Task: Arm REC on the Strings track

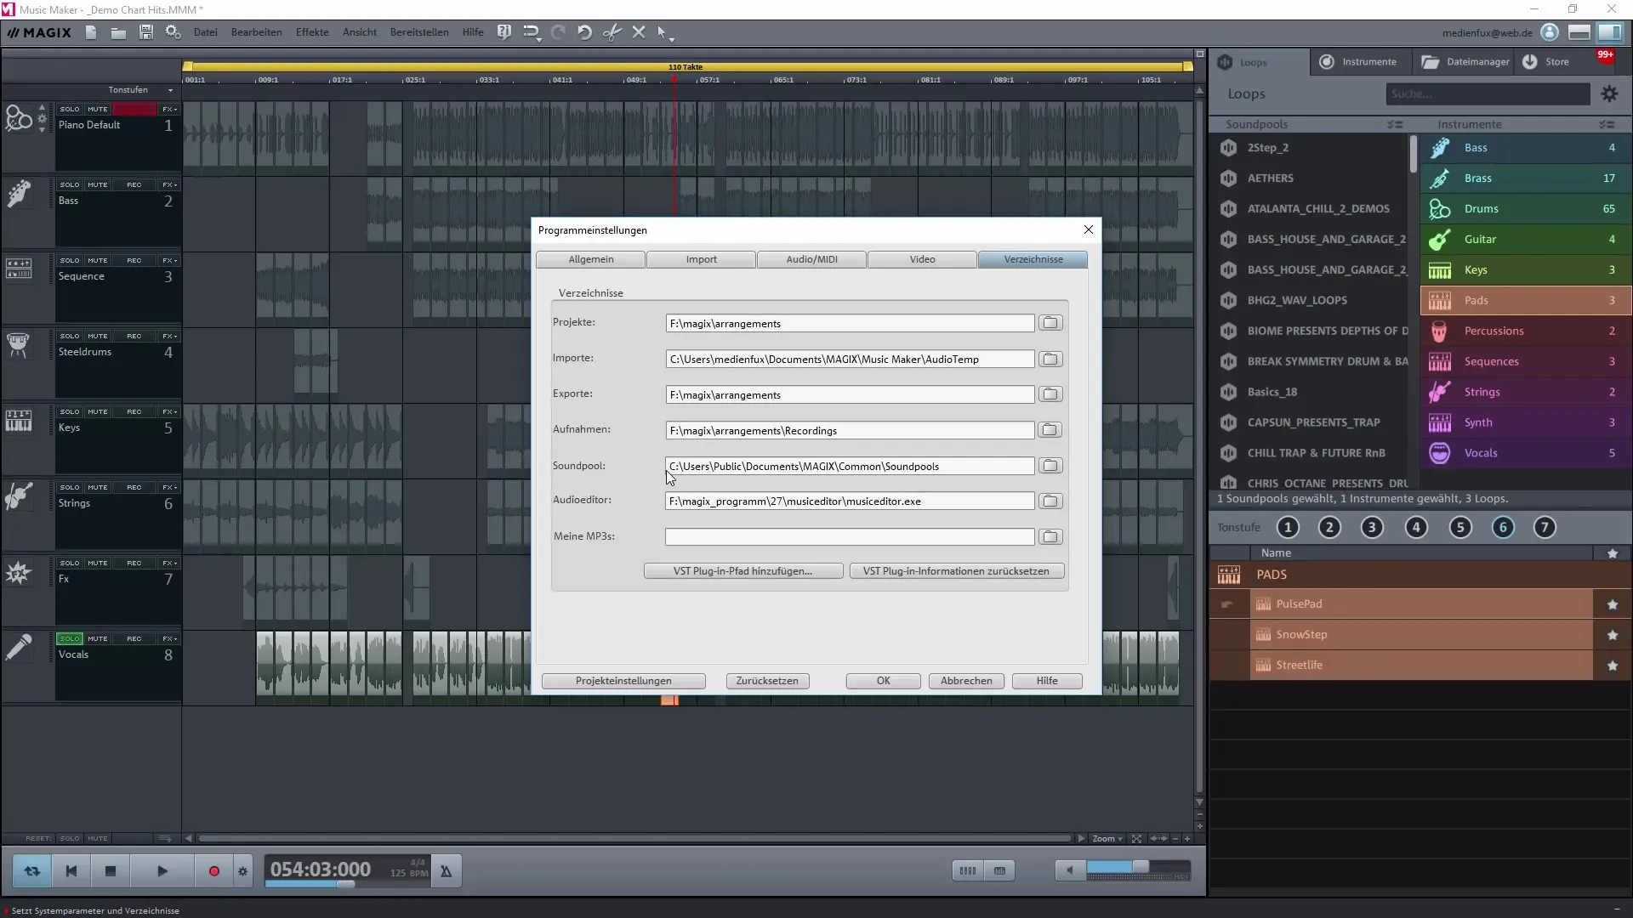Action: pyautogui.click(x=134, y=487)
